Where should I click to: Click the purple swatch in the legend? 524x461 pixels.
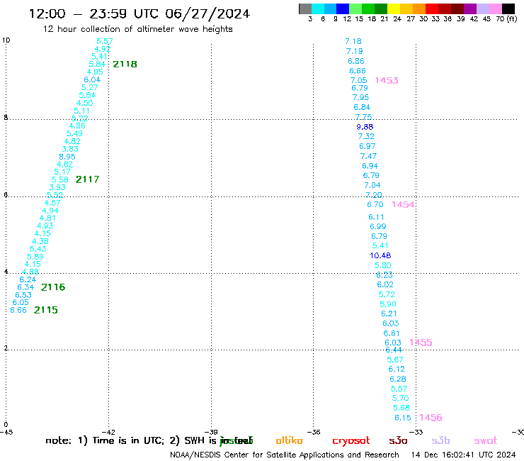pos(470,9)
